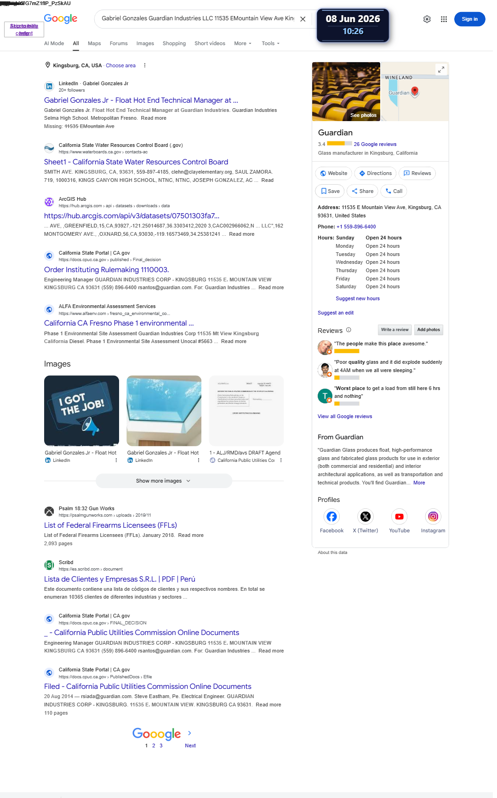The height and width of the screenshot is (798, 497).
Task: Switch to the Maps tab
Action: coord(94,43)
